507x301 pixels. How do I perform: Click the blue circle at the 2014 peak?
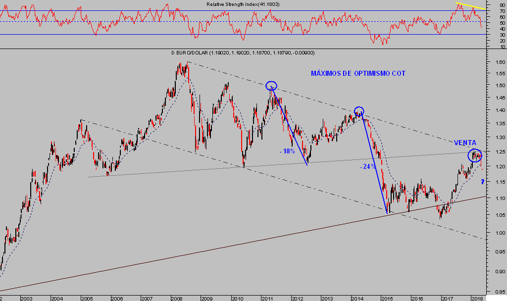click(359, 111)
